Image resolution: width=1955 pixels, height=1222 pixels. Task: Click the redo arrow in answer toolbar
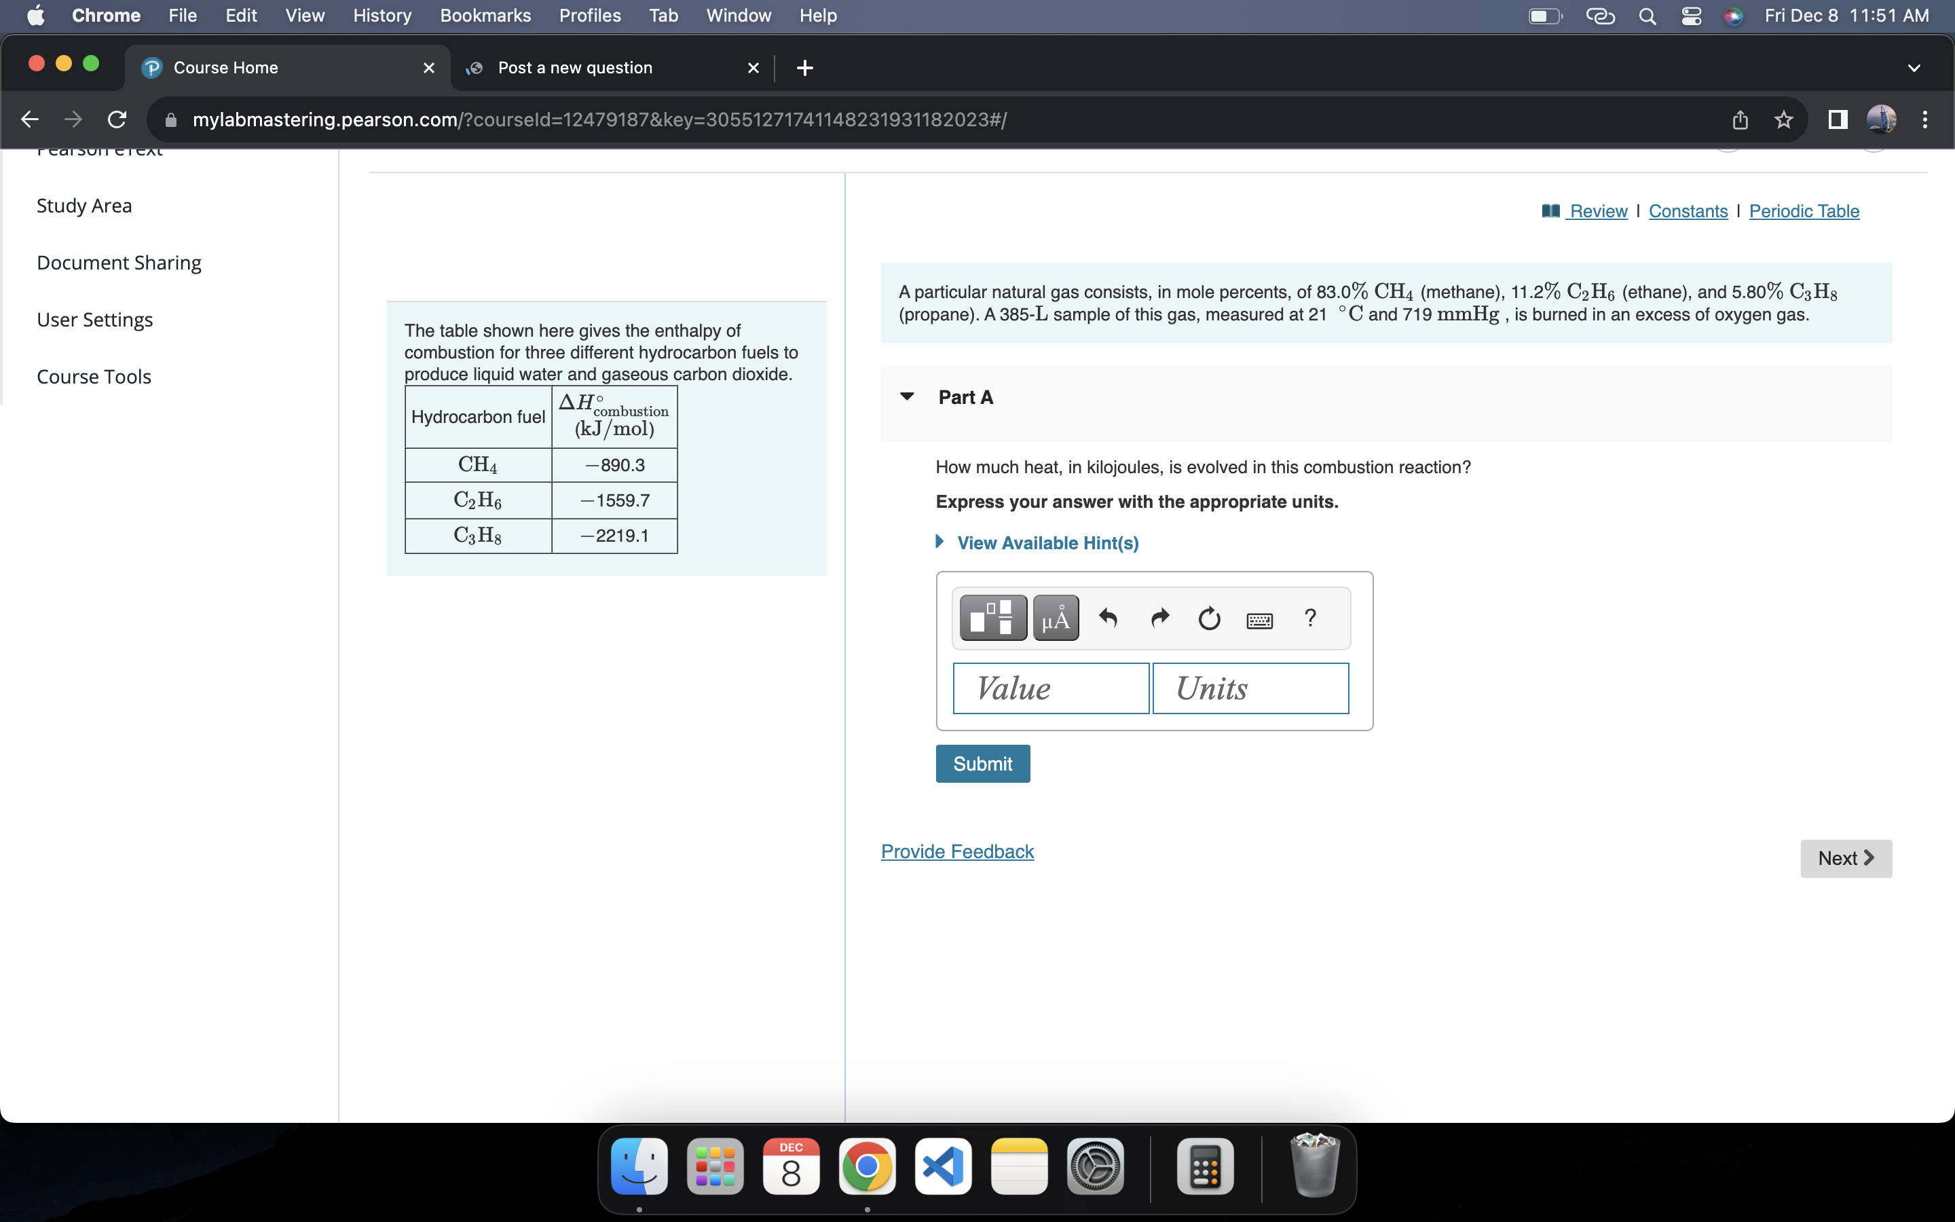[x=1159, y=618]
